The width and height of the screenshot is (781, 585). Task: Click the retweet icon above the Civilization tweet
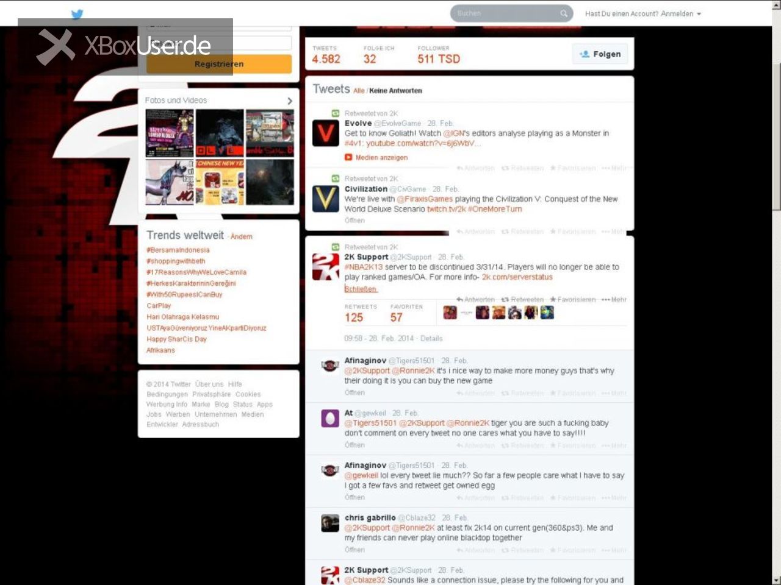point(335,179)
